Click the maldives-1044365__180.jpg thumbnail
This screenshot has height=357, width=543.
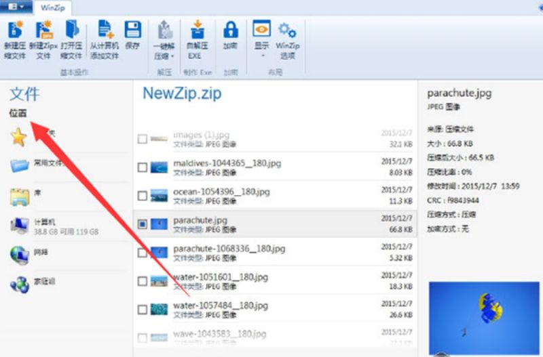(x=159, y=167)
